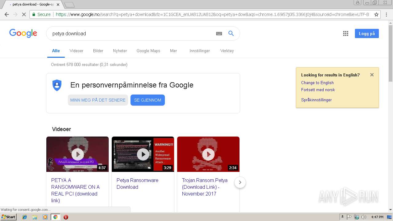This screenshot has height=221, width=393.
Task: Switch to Nyheter tab
Action: (120, 51)
